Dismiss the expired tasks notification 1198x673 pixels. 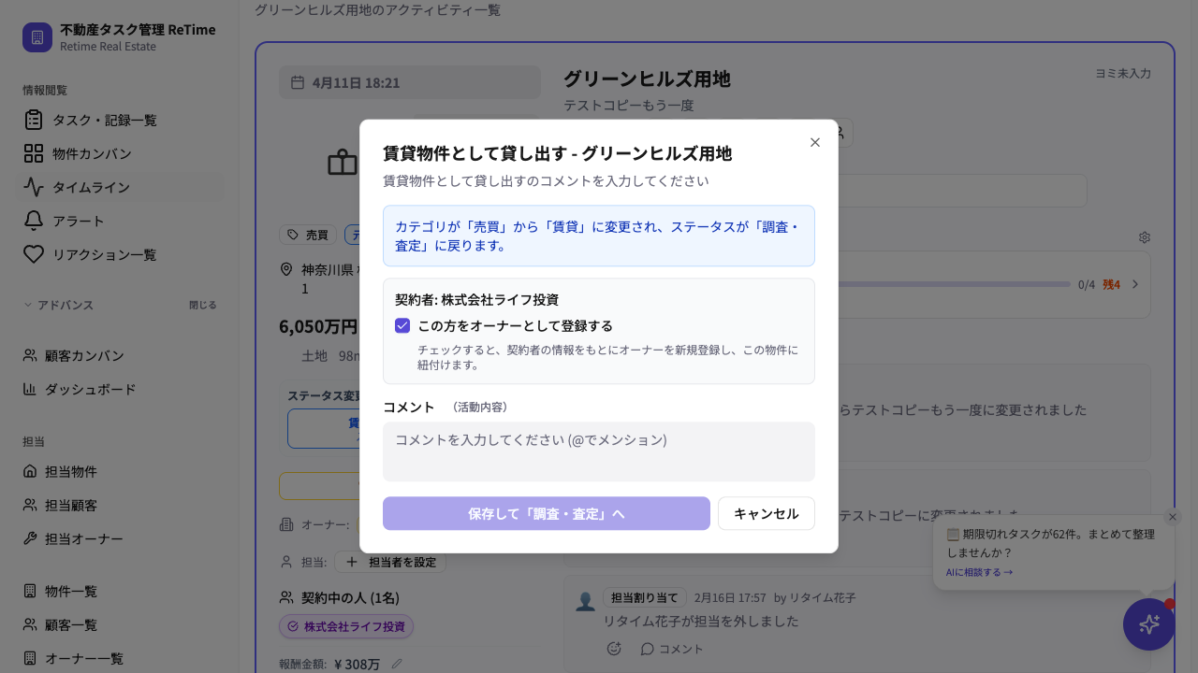(x=1173, y=517)
